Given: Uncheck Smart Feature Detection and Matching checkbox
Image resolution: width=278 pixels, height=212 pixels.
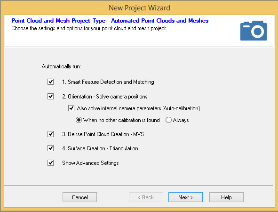Looking at the screenshot, I should tap(50, 82).
